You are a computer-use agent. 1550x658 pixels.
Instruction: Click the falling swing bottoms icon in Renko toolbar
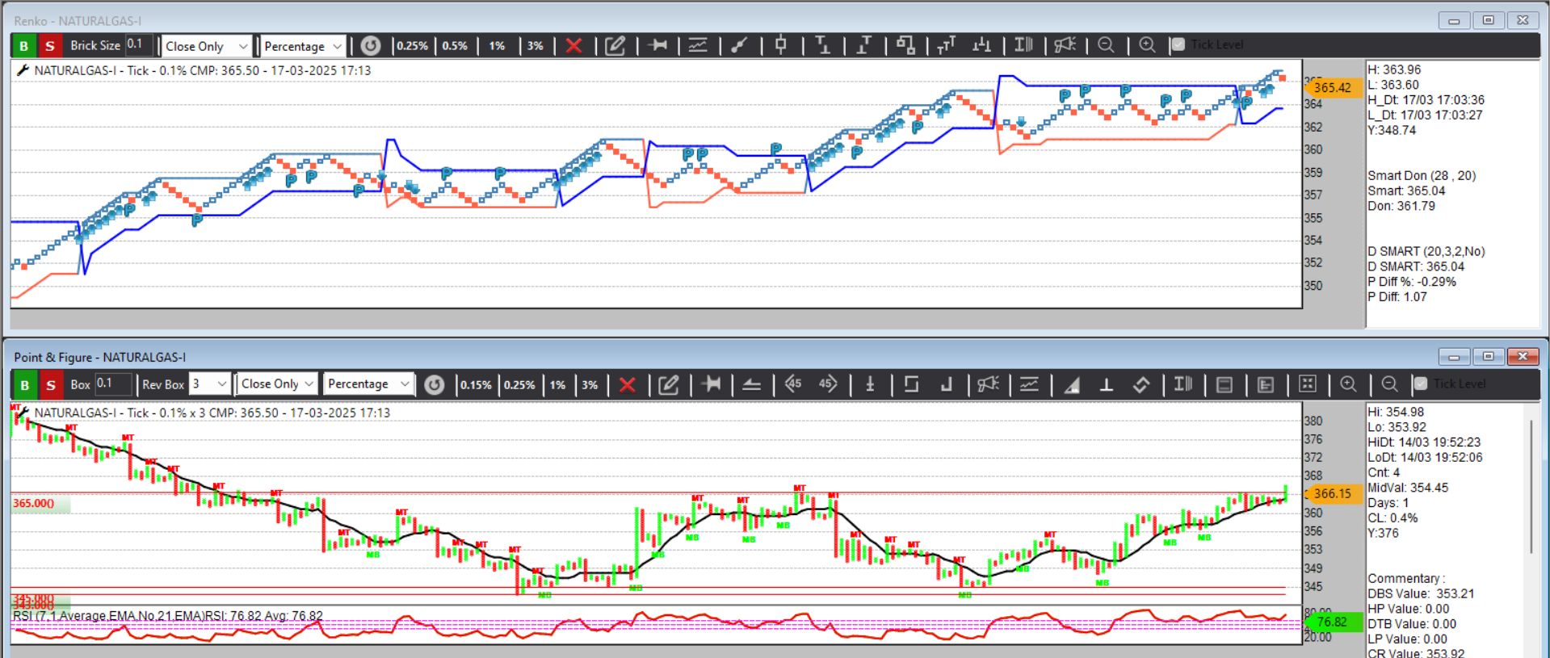(983, 45)
